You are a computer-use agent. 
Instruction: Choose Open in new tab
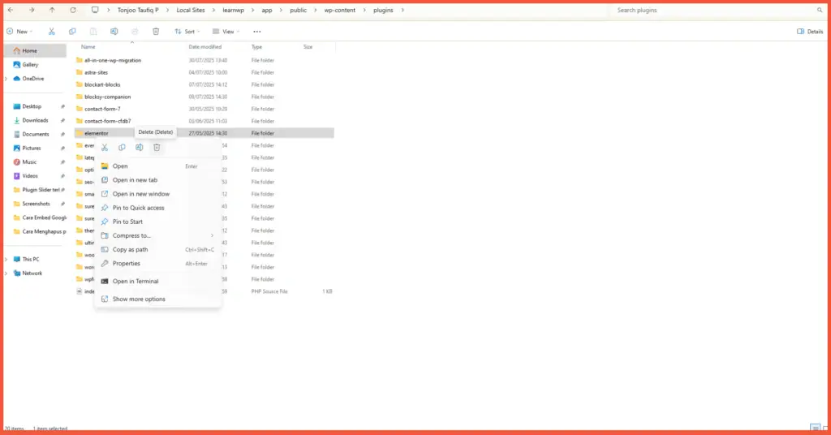click(157, 179)
